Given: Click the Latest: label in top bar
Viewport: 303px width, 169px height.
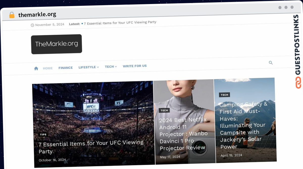Looking at the screenshot, I should 74,24.
